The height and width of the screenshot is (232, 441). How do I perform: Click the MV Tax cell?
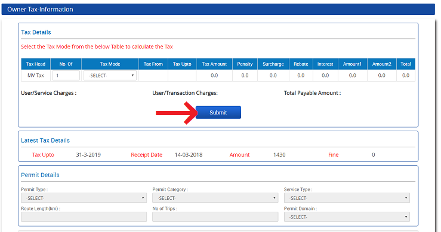click(36, 75)
